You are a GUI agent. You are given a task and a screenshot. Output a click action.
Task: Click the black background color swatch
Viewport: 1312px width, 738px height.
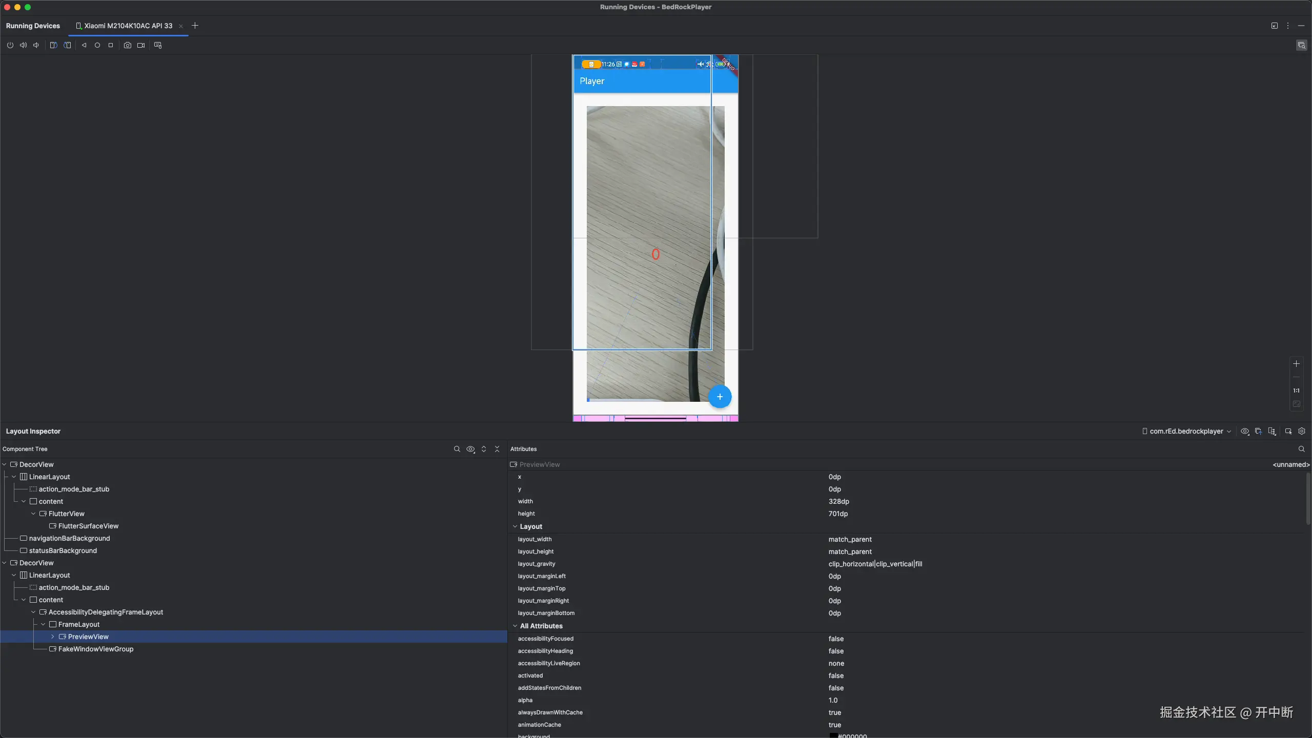833,736
